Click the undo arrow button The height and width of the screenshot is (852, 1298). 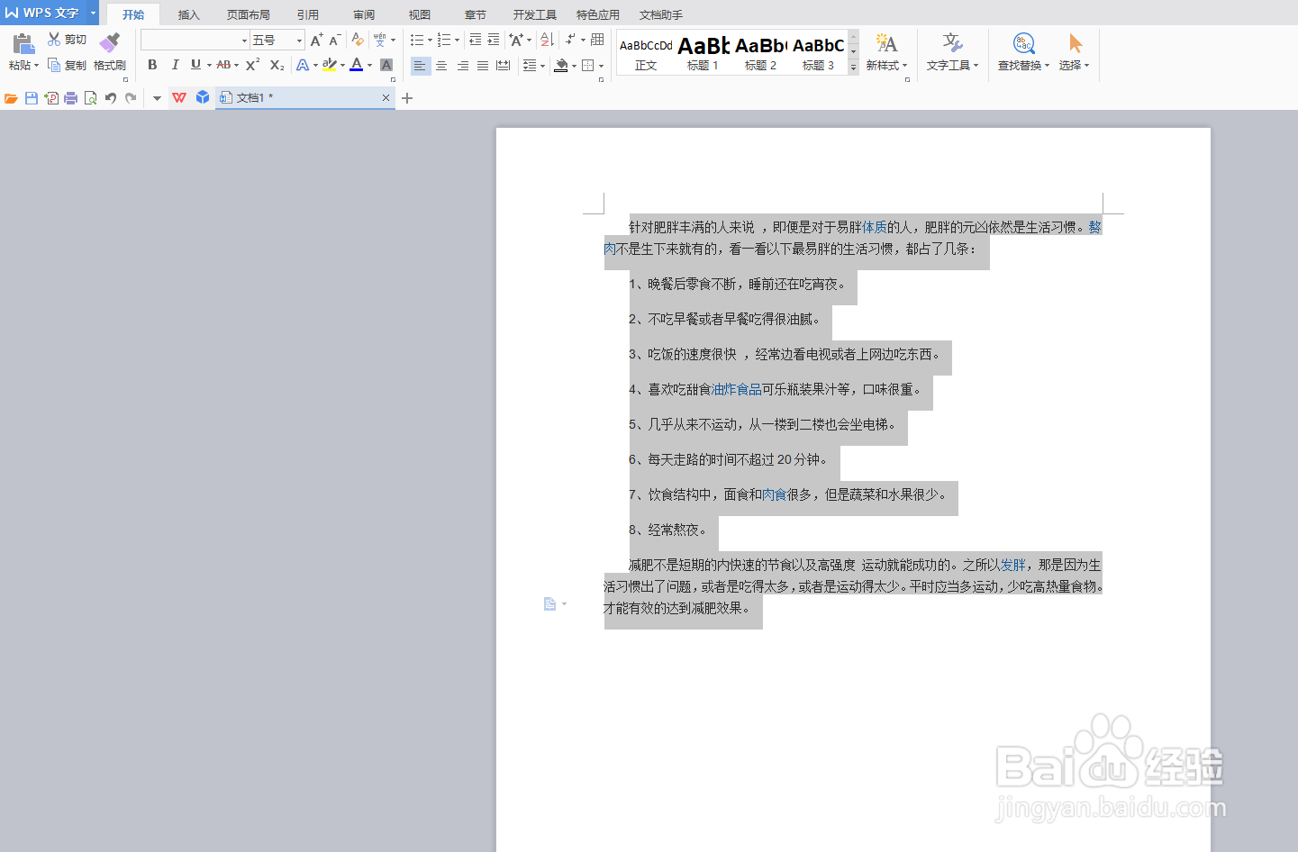tap(109, 97)
